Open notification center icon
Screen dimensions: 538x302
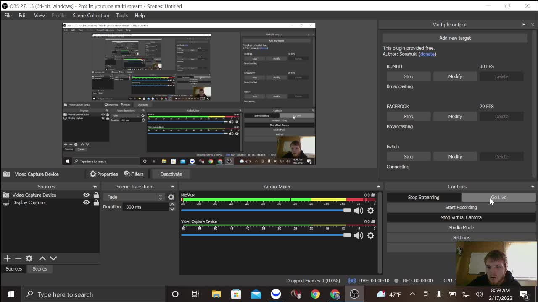524,294
